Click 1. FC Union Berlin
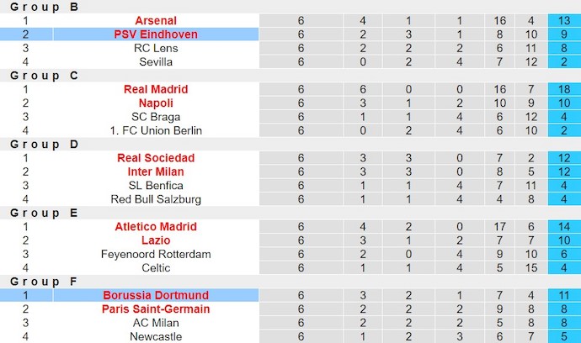This screenshot has height=343, width=581. point(156,130)
